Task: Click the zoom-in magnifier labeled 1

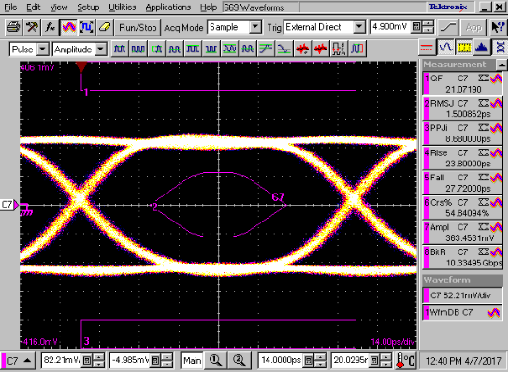Action: (x=215, y=360)
